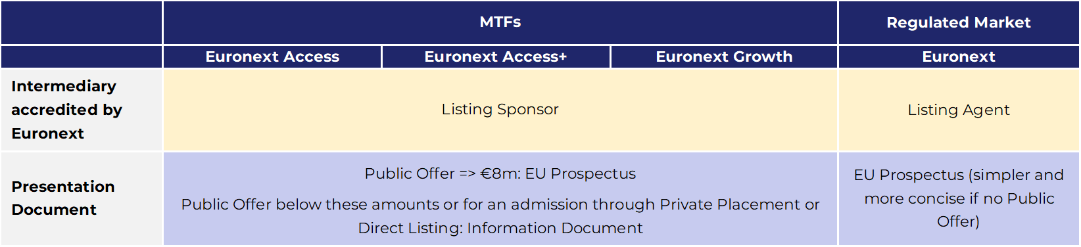Viewport: 1081px width, 247px height.
Task: Click the empty top-left header cell
Action: point(82,22)
